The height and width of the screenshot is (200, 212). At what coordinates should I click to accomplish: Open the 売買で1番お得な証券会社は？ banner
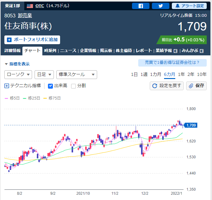172,63
